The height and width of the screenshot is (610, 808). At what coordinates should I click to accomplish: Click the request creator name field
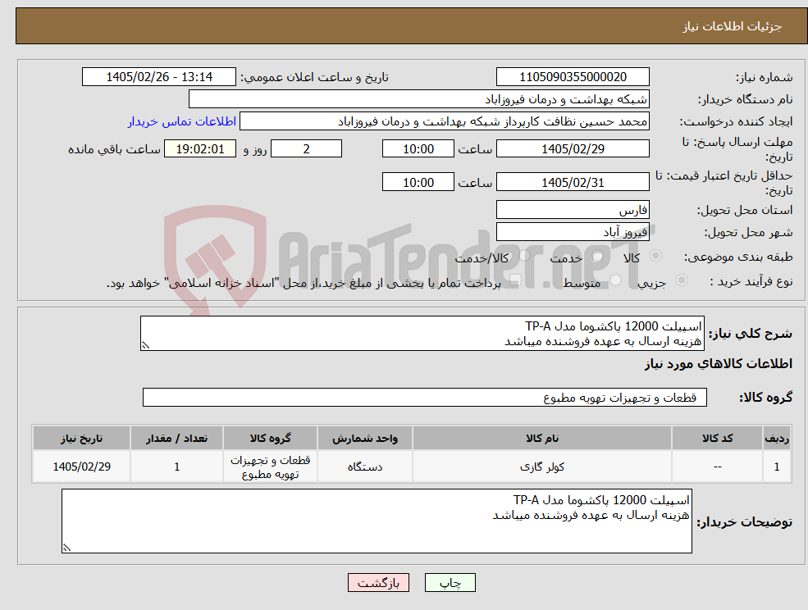[444, 121]
